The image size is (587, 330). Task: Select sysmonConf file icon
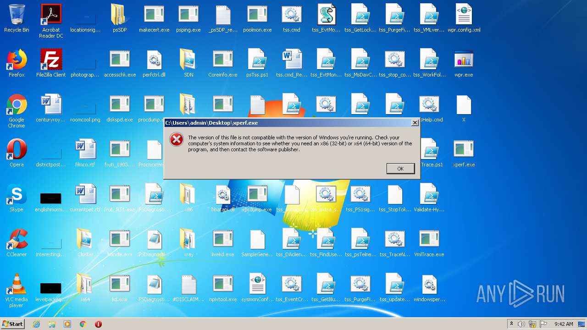[257, 288]
